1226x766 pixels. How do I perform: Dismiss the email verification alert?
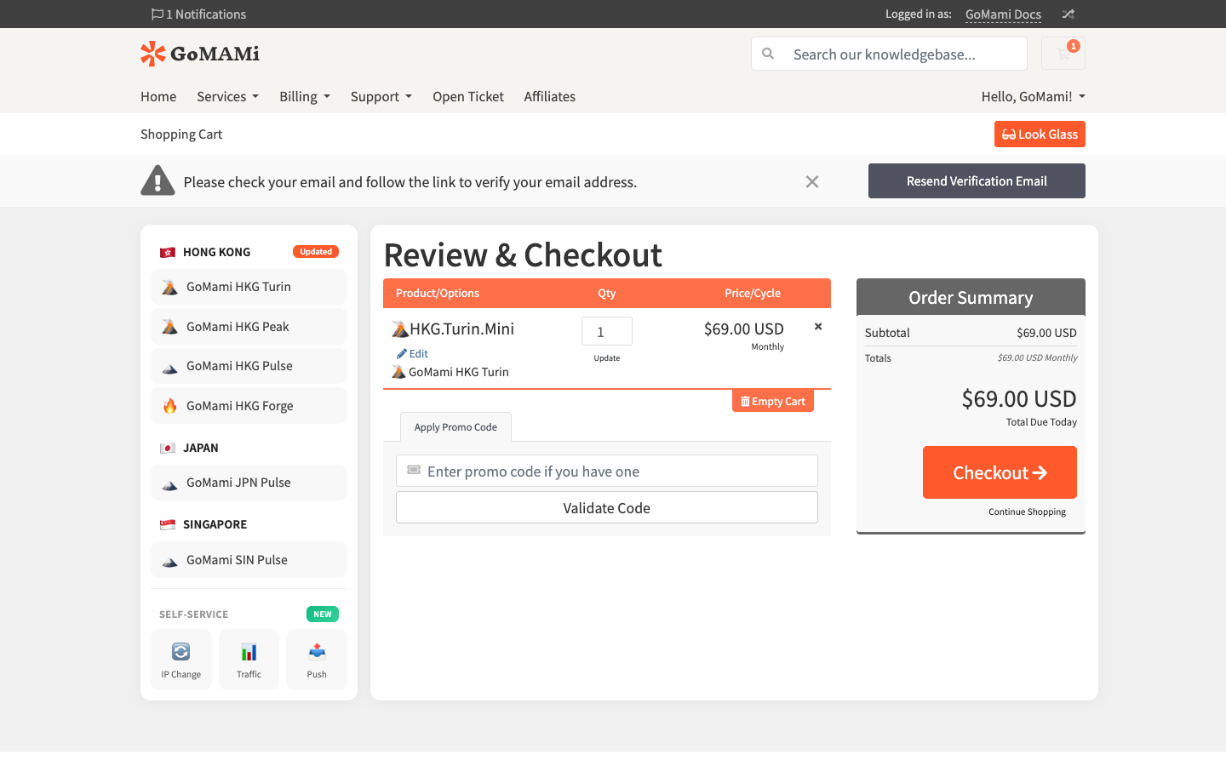coord(812,181)
